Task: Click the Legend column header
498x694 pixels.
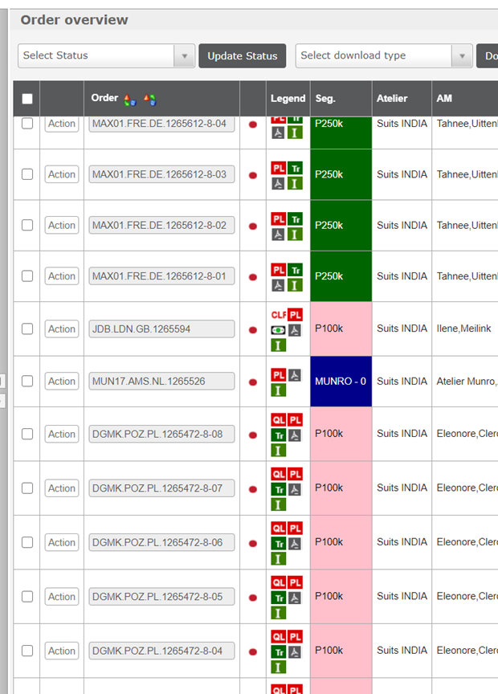Action: [x=288, y=98]
